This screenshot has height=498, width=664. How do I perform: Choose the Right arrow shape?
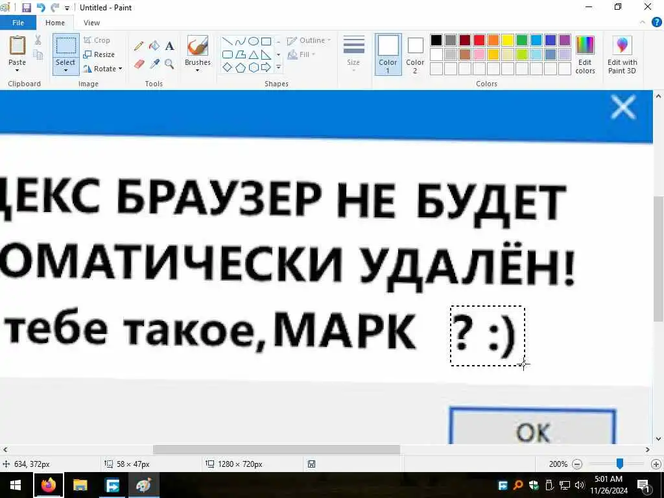pos(266,67)
